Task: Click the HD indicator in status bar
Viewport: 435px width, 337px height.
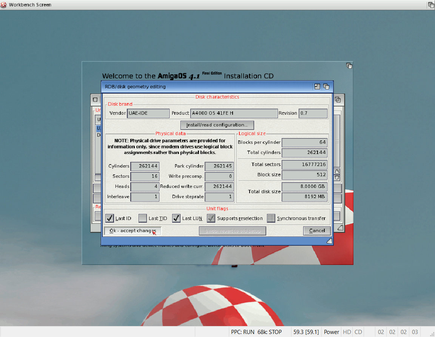Action: coord(347,332)
